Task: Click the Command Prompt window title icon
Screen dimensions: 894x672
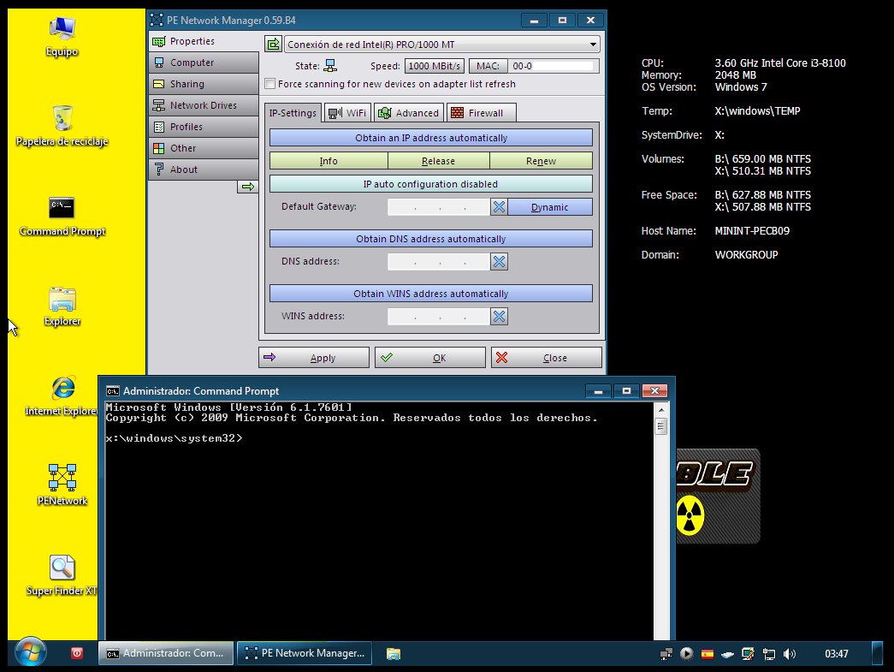Action: point(113,390)
